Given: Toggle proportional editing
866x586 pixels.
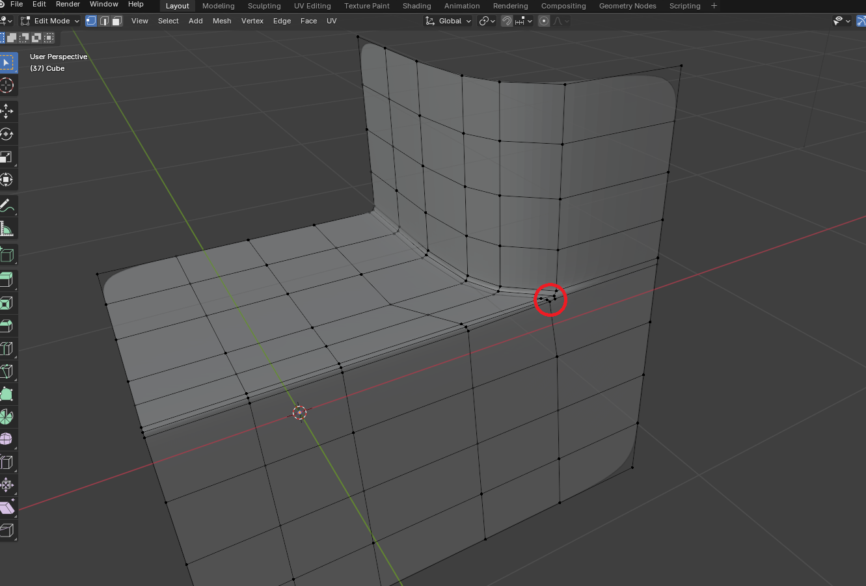Looking at the screenshot, I should pos(544,21).
